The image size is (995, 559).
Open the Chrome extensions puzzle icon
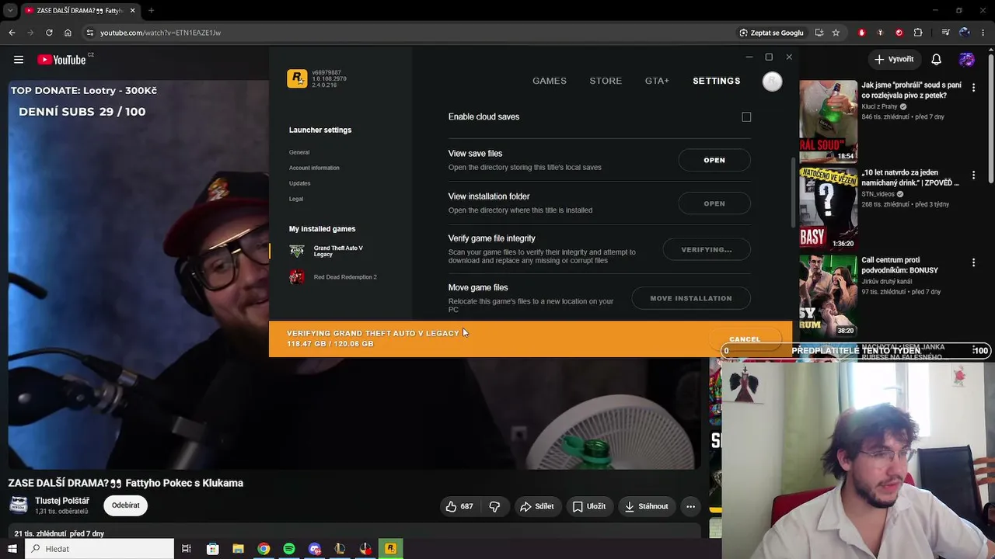(x=918, y=33)
